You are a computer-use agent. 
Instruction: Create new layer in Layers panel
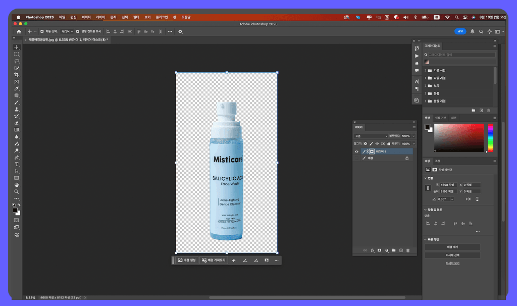tap(401, 250)
